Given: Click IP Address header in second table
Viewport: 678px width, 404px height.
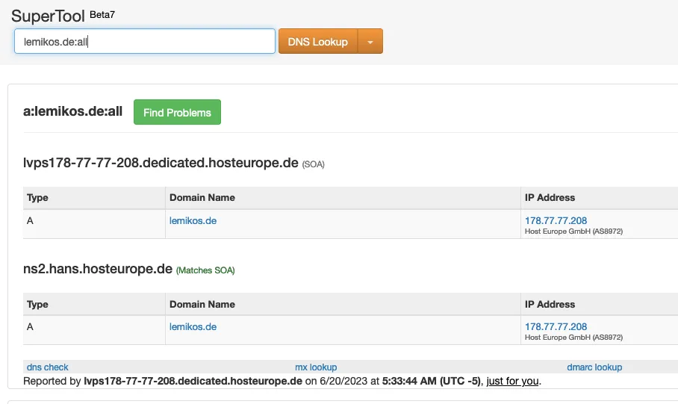Looking at the screenshot, I should (x=550, y=304).
